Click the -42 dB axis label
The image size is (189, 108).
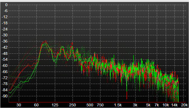4,48
